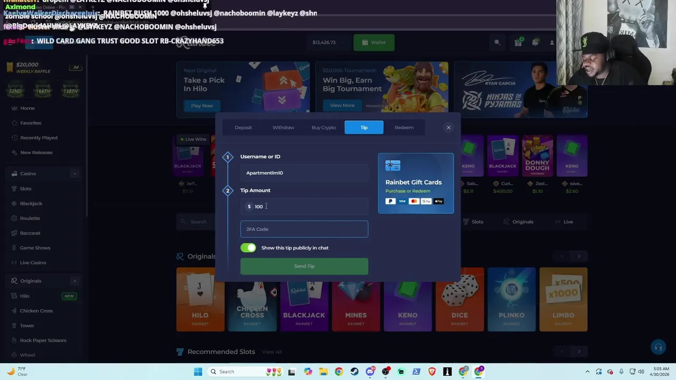The image size is (676, 380).
Task: Click View All next to Recommended Slots
Action: (272, 352)
